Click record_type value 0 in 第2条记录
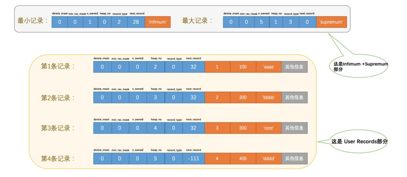The image size is (407, 177). click(173, 97)
